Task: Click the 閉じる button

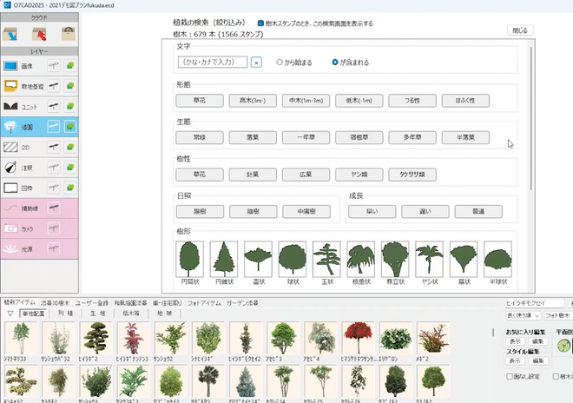Action: coord(520,30)
